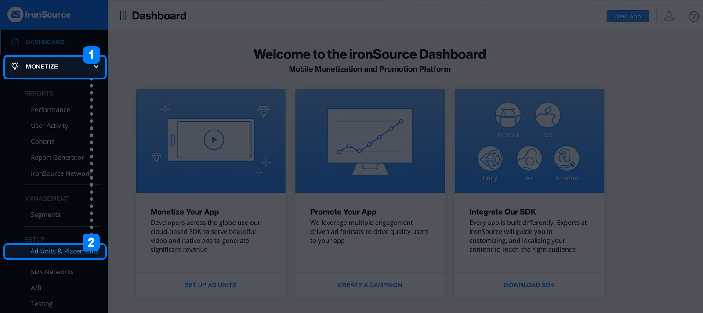Select the iOS apple icon
Viewport: 703px width, 313px height.
547,115
